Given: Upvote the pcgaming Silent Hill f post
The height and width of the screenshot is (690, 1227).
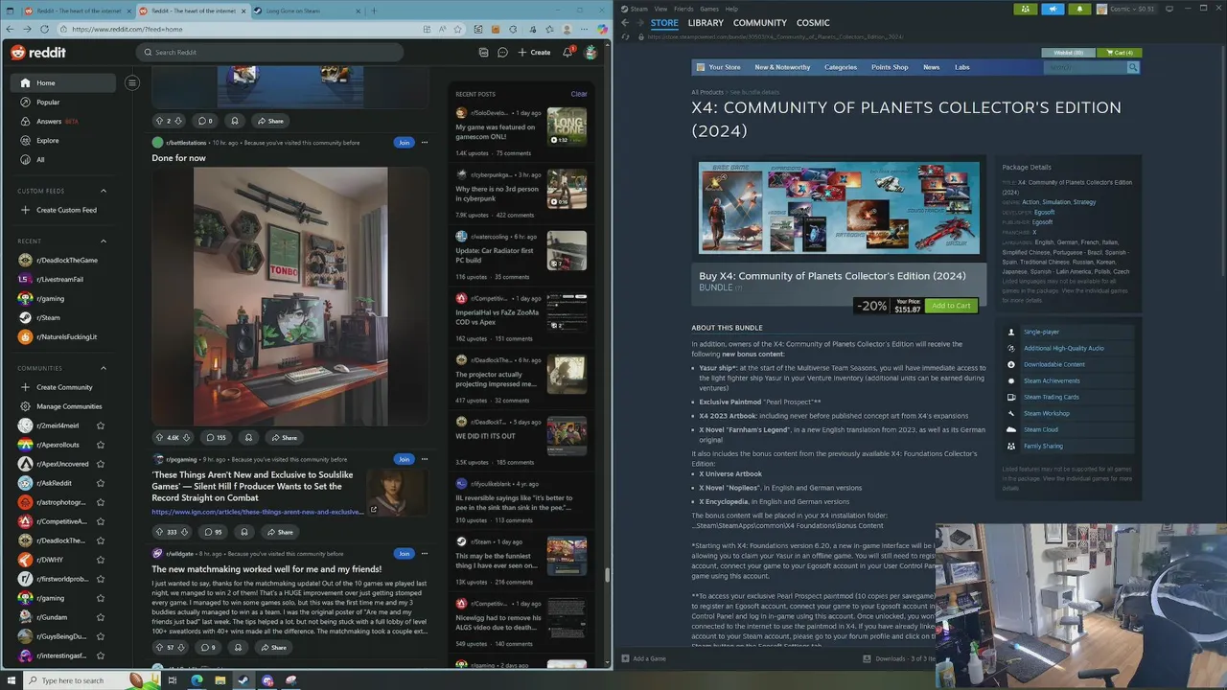Looking at the screenshot, I should (x=159, y=532).
